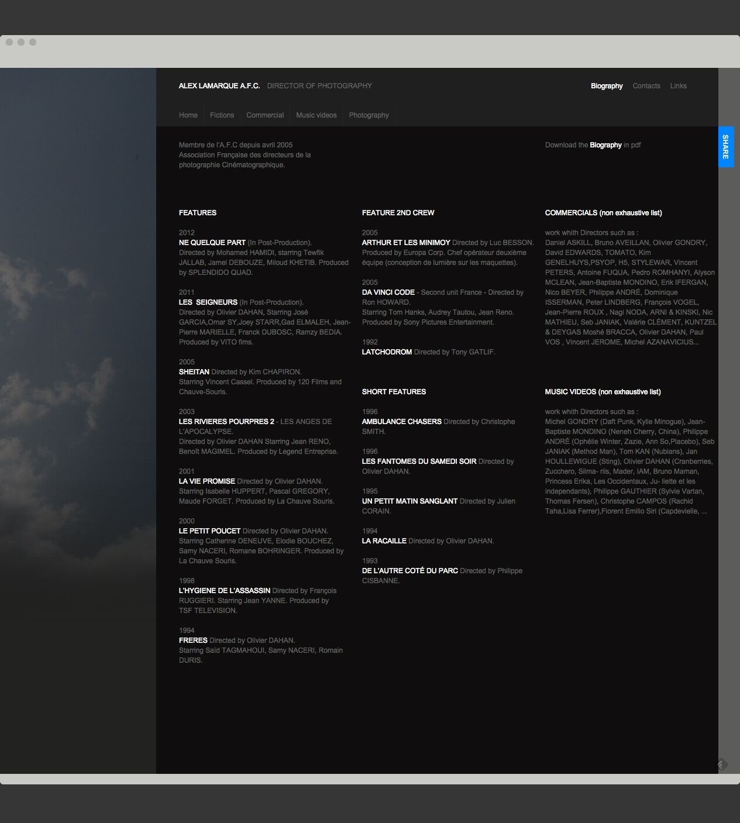Click the LA RACAILLE title
Image resolution: width=740 pixels, height=823 pixels.
click(x=384, y=541)
